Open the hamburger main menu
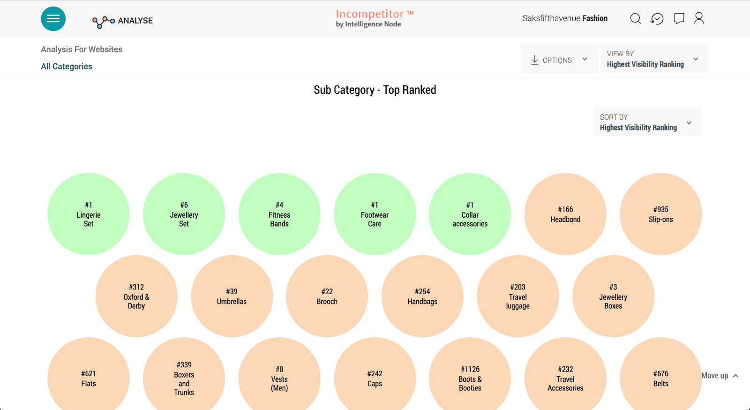 coord(53,19)
